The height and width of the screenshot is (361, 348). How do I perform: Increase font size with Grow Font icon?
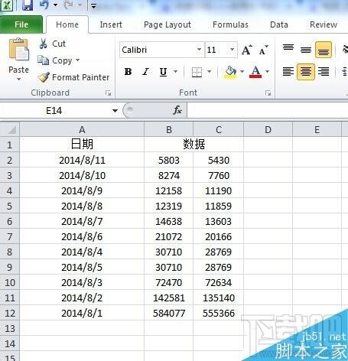tap(247, 50)
